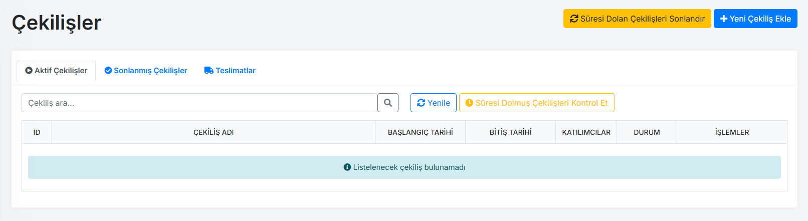Screen dimensions: 808x221
Task: Click the info icon in empty list alert
Action: point(347,167)
